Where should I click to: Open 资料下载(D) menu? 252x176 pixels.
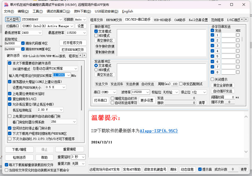tap(82, 11)
